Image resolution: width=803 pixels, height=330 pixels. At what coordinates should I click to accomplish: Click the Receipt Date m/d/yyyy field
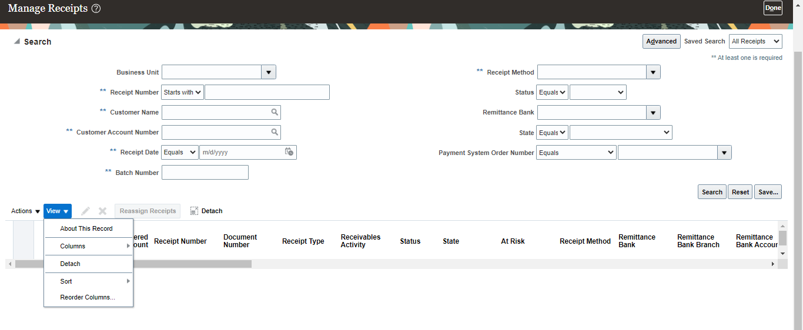click(x=242, y=152)
